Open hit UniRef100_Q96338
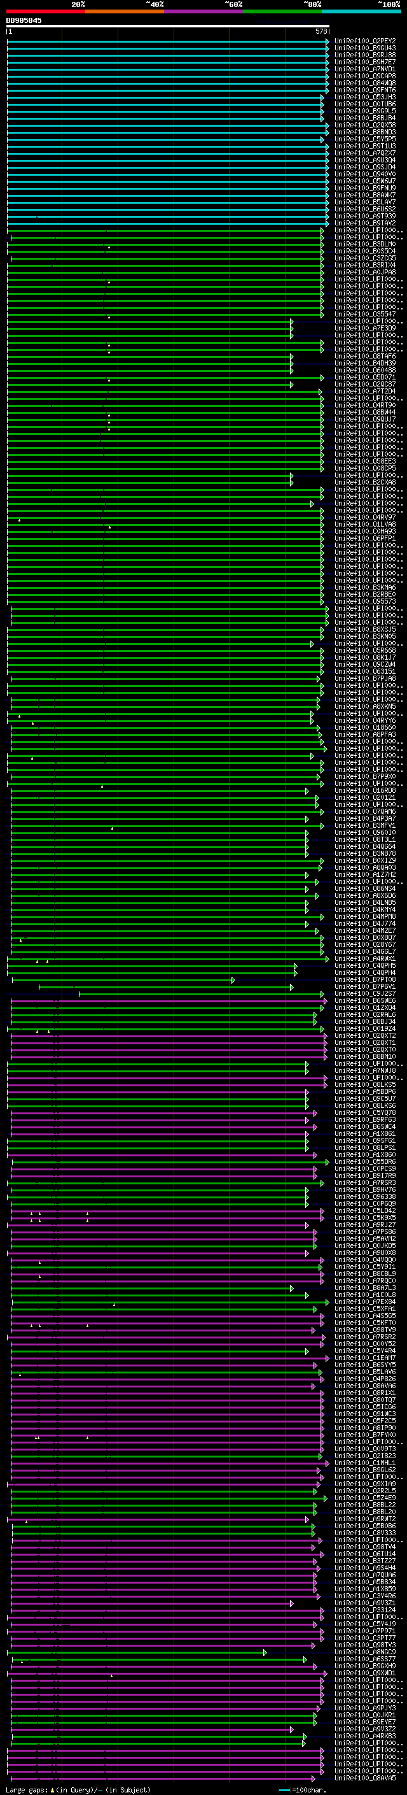Image resolution: width=407 pixels, height=1795 pixels. pyautogui.click(x=365, y=1196)
